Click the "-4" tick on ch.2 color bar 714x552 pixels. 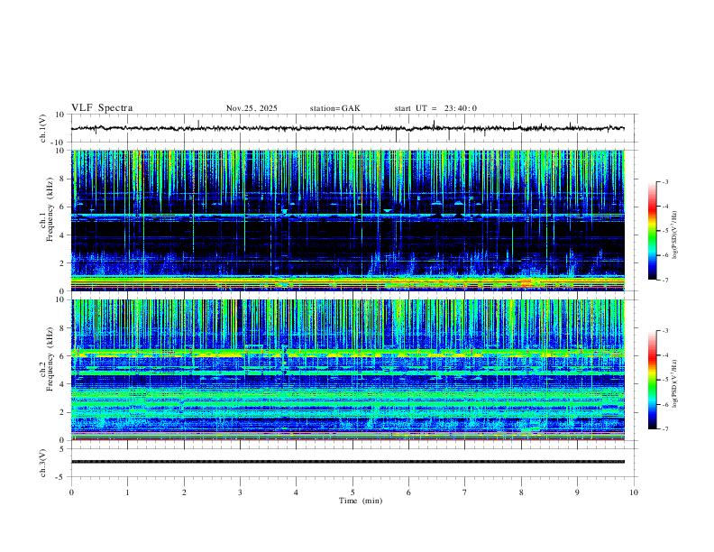point(664,355)
